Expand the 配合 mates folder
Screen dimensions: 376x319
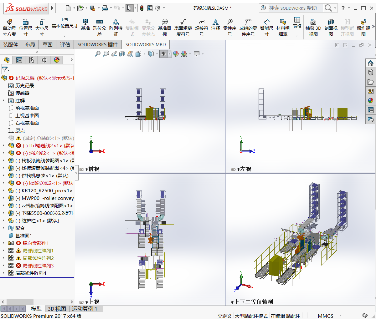tap(3, 228)
